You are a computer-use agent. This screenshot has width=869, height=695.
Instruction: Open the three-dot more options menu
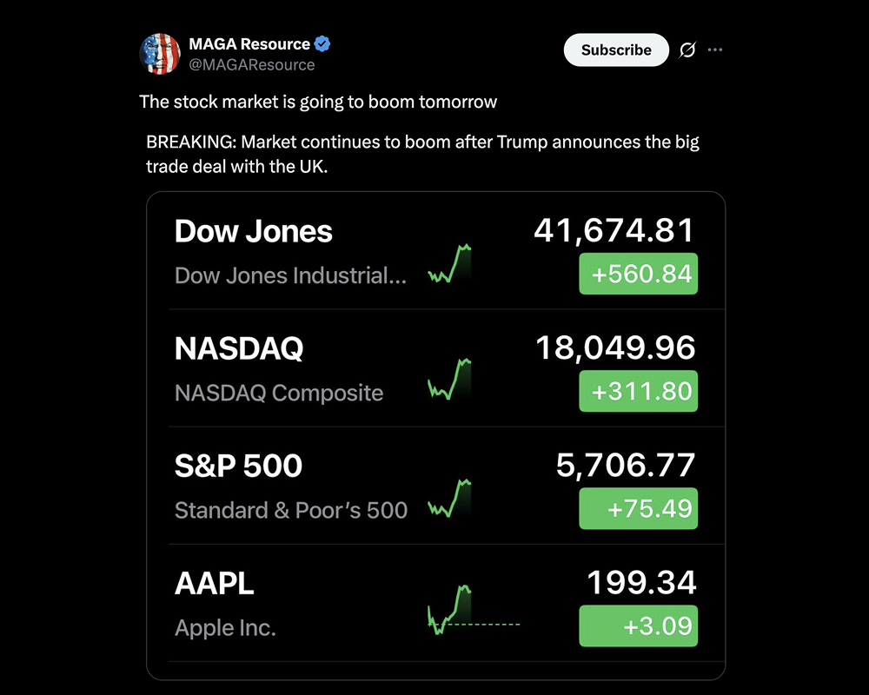[715, 50]
